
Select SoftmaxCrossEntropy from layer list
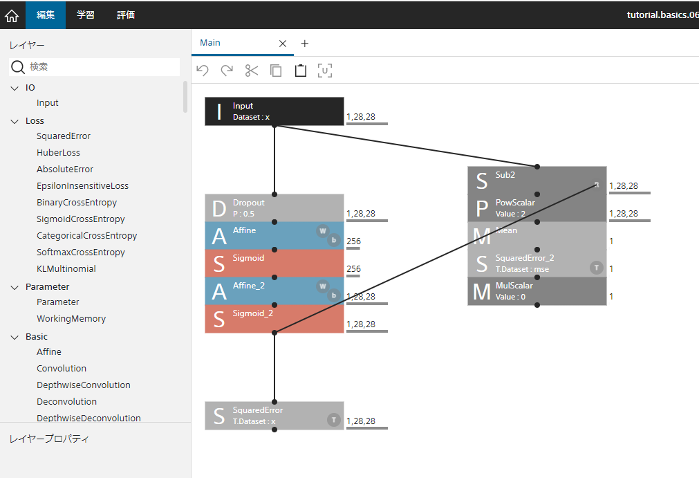point(80,252)
